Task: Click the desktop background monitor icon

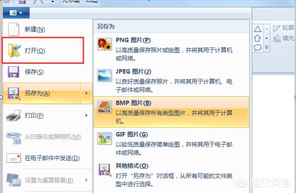Action: click(x=14, y=180)
